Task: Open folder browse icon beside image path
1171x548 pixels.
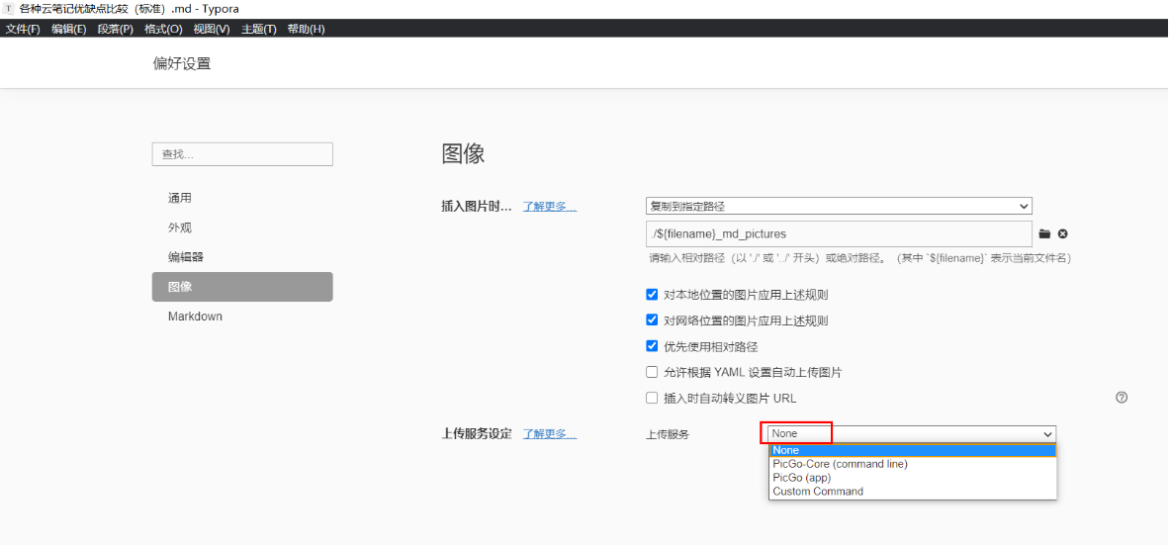Action: [x=1044, y=233]
